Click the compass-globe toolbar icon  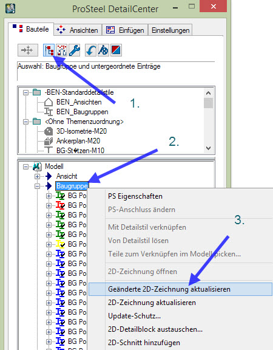(103, 50)
